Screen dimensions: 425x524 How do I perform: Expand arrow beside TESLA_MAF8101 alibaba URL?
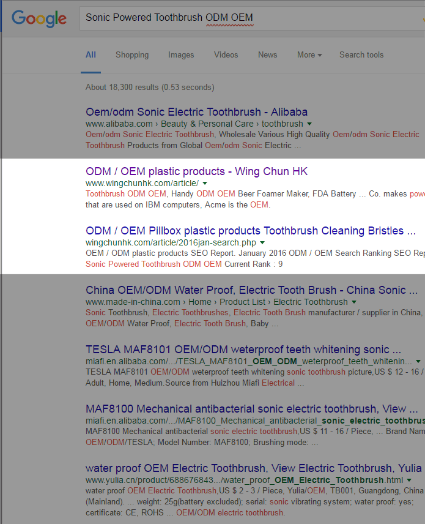click(418, 362)
